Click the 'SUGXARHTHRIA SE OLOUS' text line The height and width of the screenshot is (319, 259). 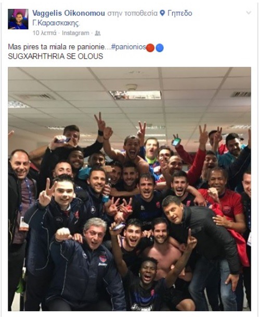56,56
